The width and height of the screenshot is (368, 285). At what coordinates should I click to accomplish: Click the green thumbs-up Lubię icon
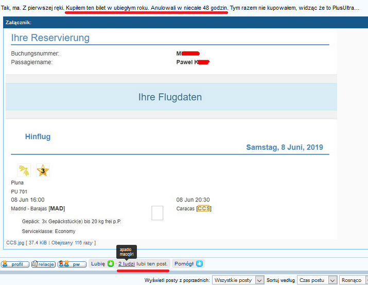(x=111, y=264)
